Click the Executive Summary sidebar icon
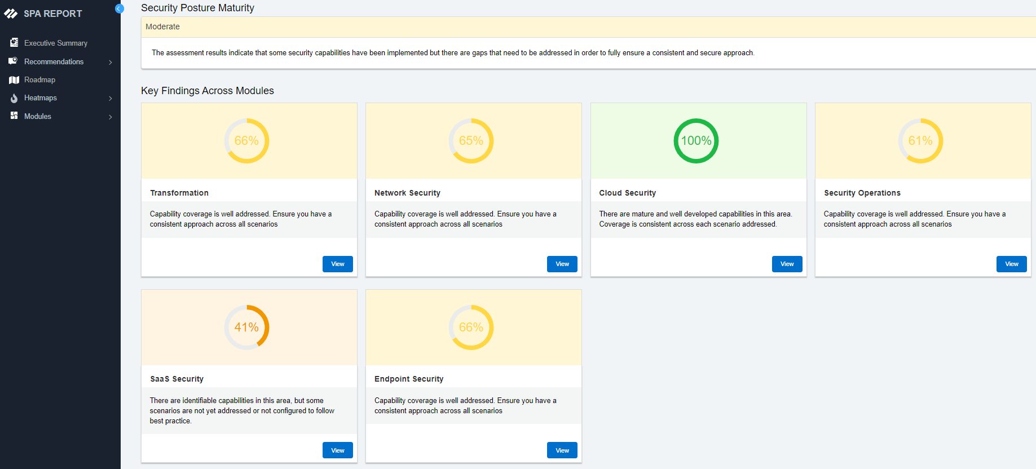The image size is (1036, 469). pos(14,43)
